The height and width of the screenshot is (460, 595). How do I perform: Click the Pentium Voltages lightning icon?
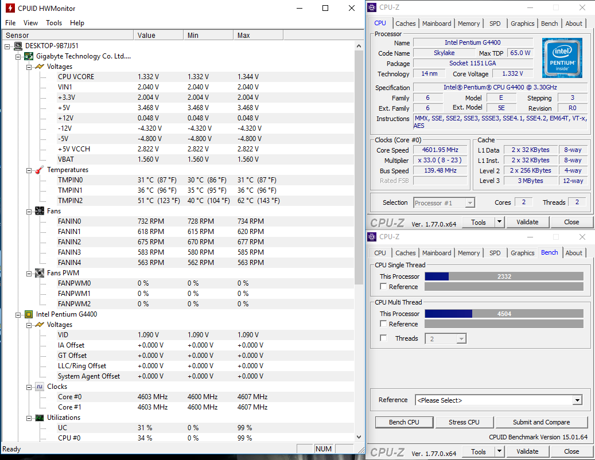[x=40, y=325]
